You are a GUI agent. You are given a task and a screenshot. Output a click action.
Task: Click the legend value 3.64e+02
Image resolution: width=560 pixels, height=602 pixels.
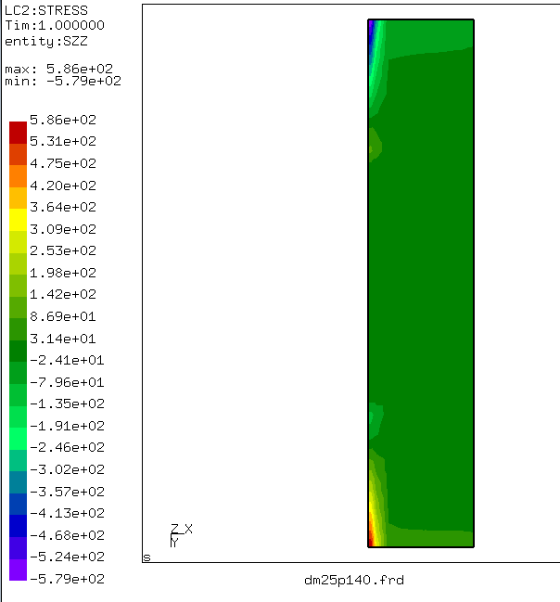63,208
